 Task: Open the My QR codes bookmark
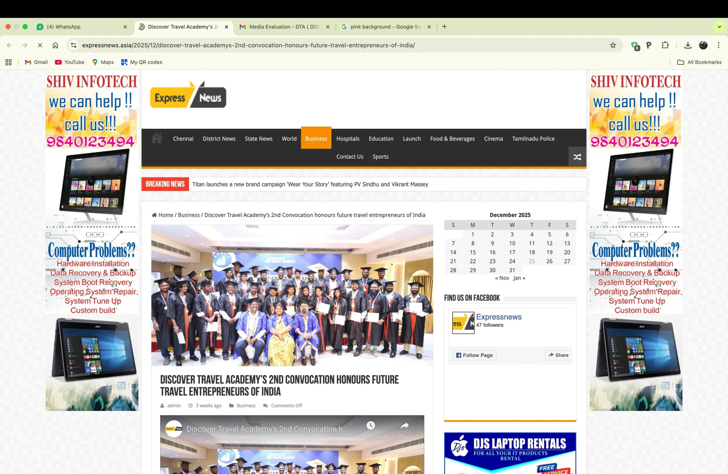[142, 62]
